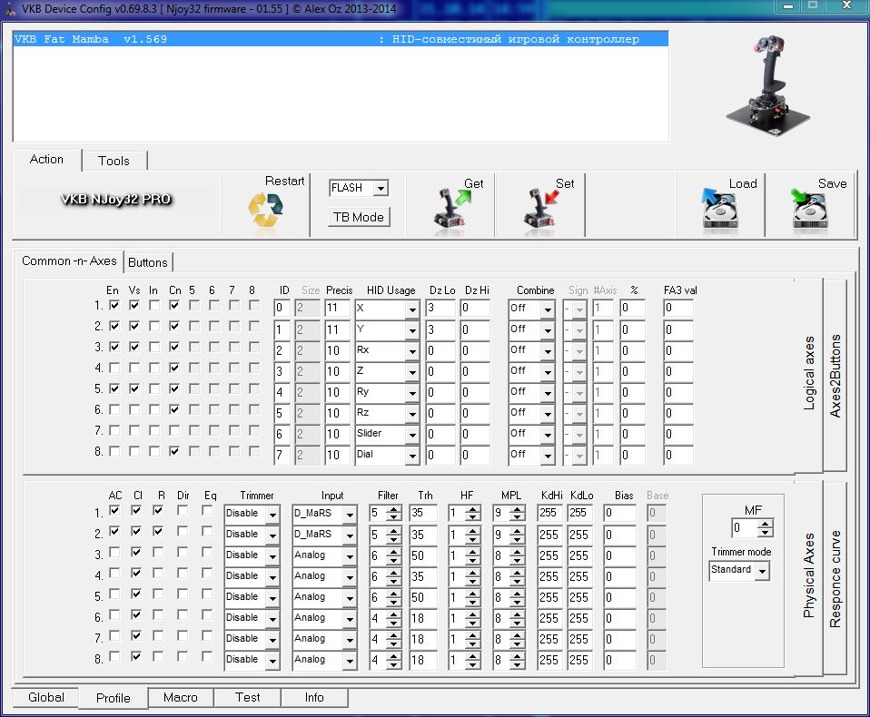The image size is (870, 717).
Task: Increase the MF spinner value
Action: point(766,524)
